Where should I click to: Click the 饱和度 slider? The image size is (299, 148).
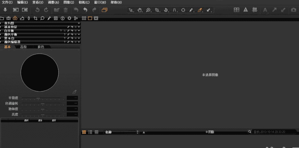pos(43,109)
